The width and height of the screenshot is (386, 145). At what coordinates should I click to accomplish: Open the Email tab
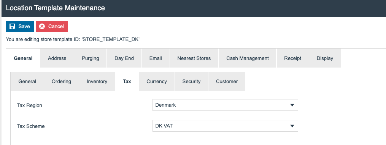156,58
